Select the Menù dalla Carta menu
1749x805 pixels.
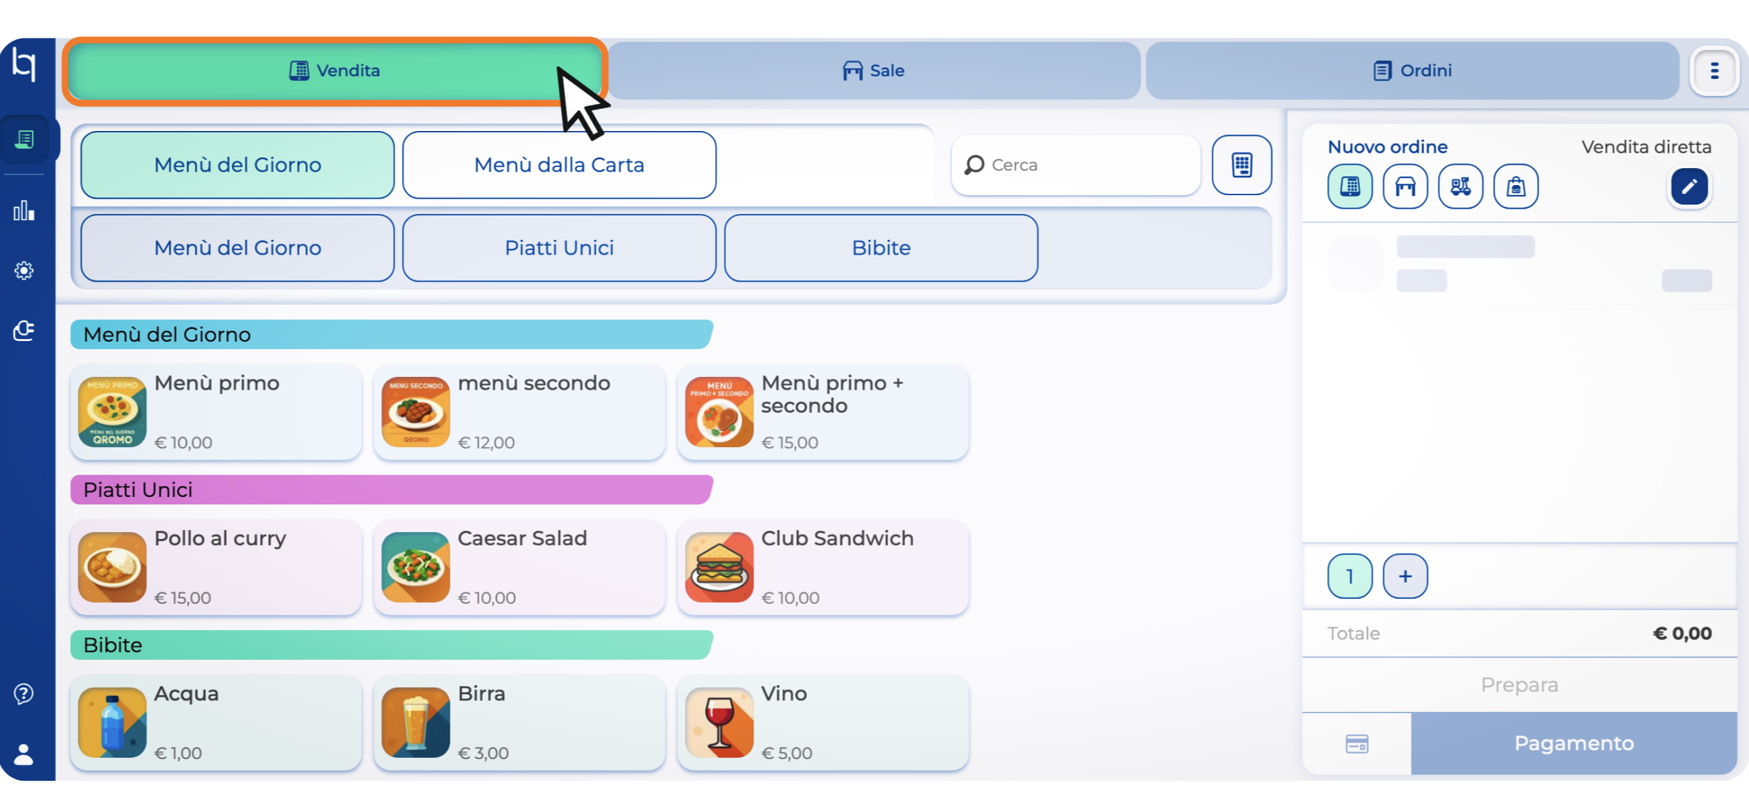pyautogui.click(x=558, y=165)
